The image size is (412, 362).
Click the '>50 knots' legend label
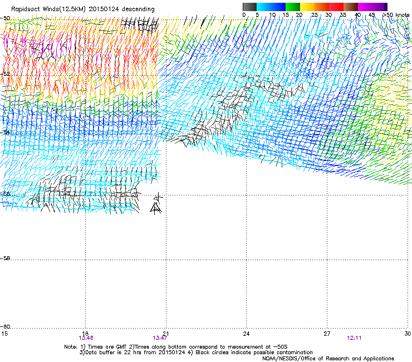click(396, 15)
